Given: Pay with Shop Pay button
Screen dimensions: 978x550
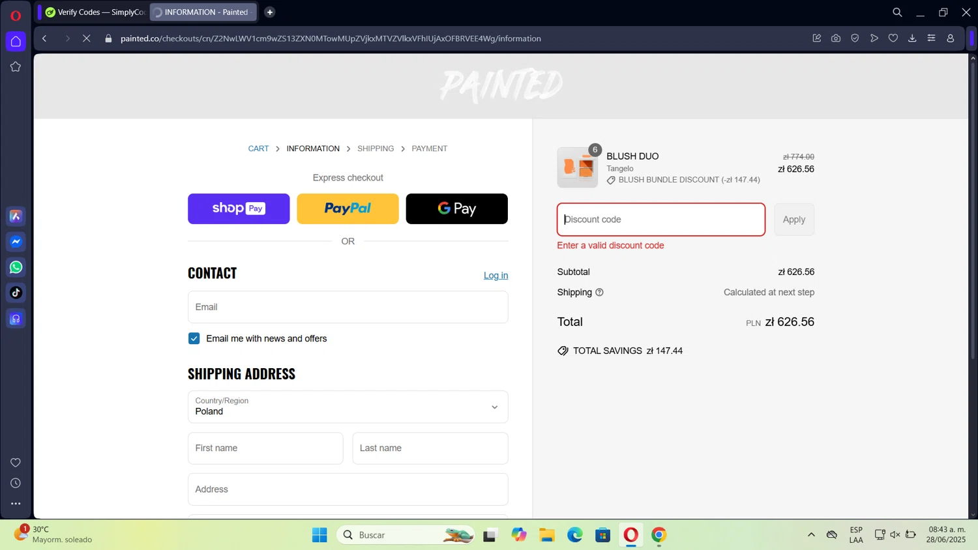Looking at the screenshot, I should [x=239, y=209].
